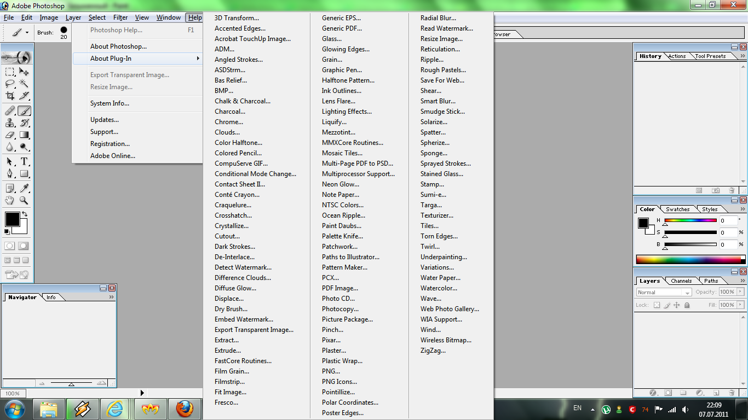The height and width of the screenshot is (420, 748).
Task: Click the hue H slider in Color panel
Action: (691, 220)
